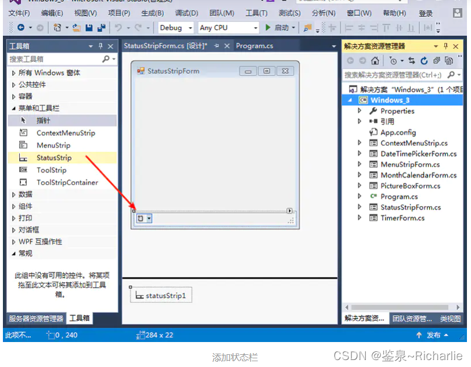Click the new project toolbar icon
This screenshot has width=471, height=367.
57,28
